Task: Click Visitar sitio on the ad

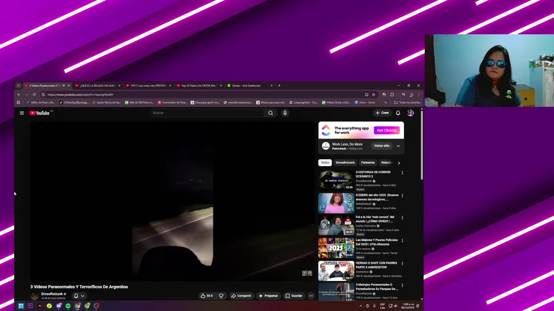Action: click(x=382, y=146)
